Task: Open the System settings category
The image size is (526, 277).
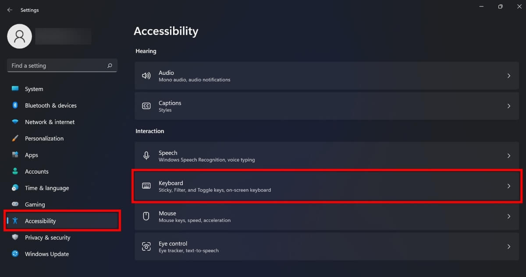Action: [34, 89]
